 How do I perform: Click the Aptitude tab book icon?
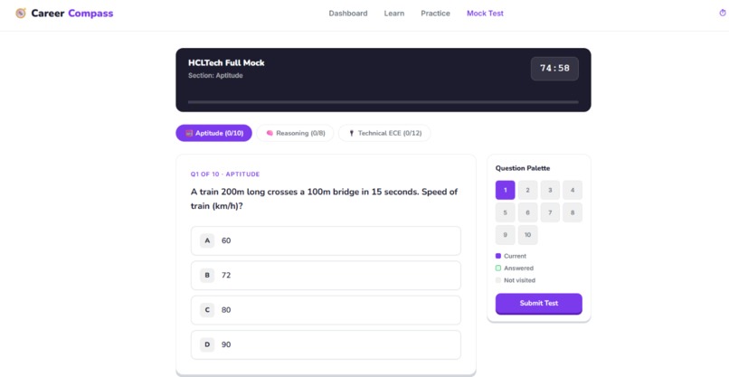point(189,134)
